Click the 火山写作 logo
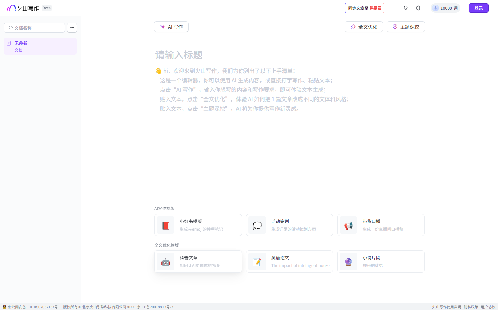Image resolution: width=498 pixels, height=310 pixels. pos(23,8)
